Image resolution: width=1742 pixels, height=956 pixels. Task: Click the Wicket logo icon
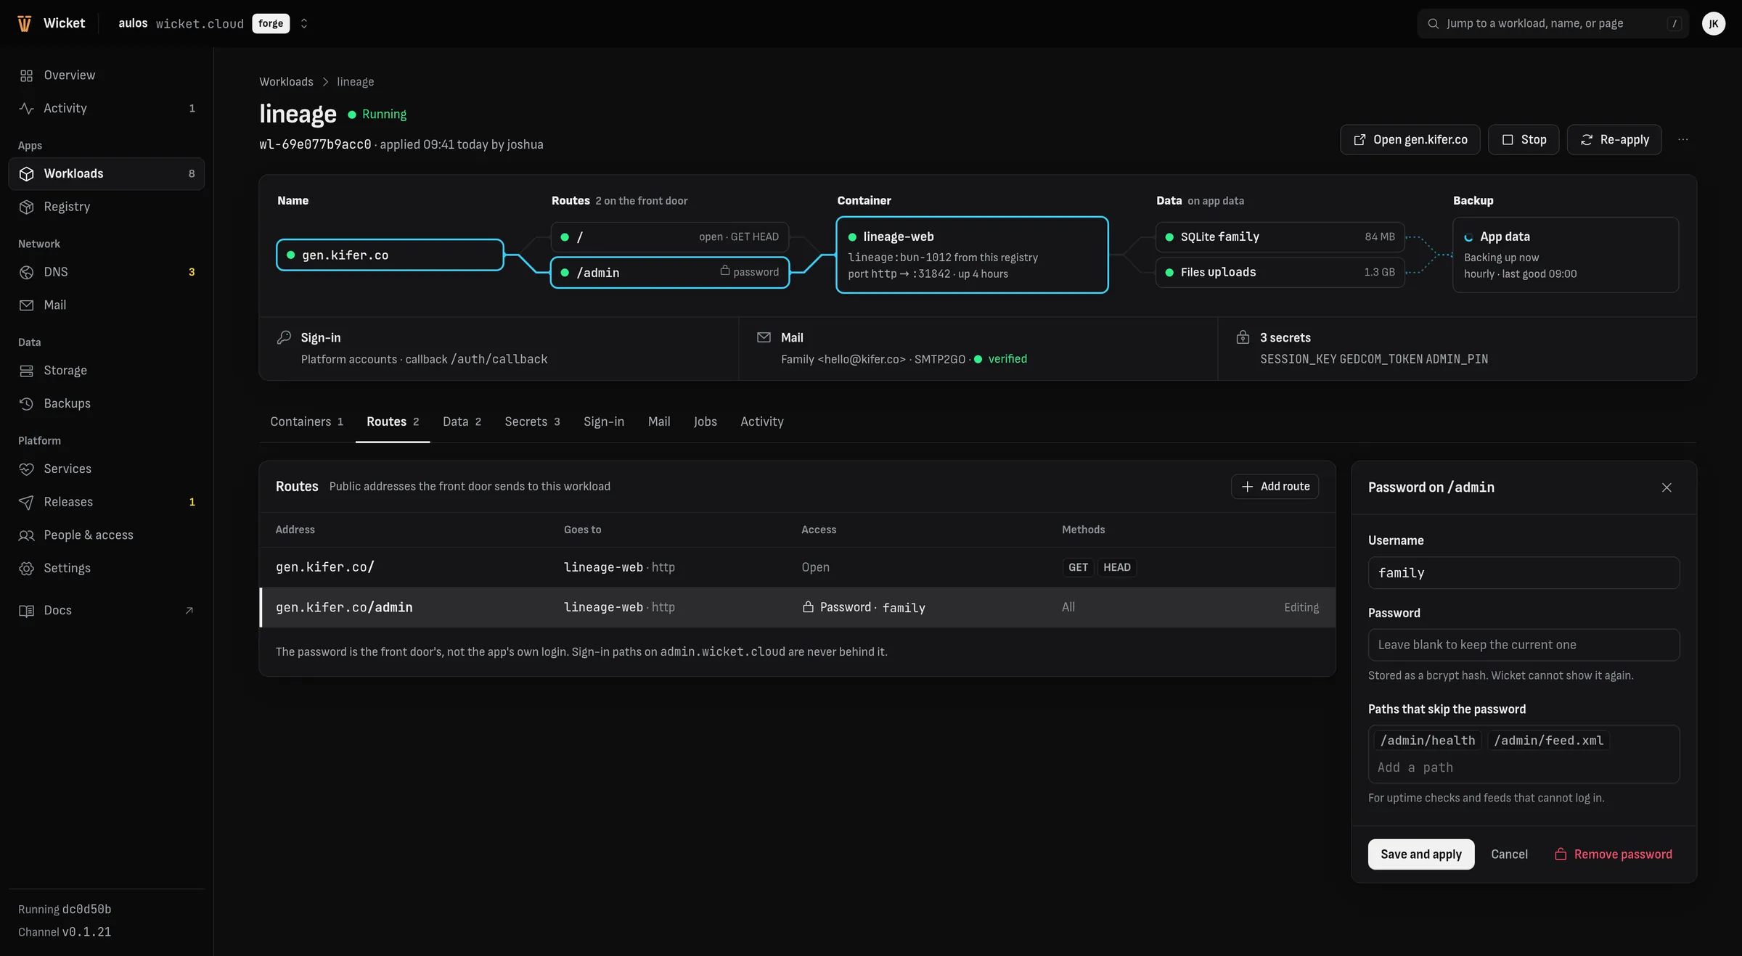point(24,23)
